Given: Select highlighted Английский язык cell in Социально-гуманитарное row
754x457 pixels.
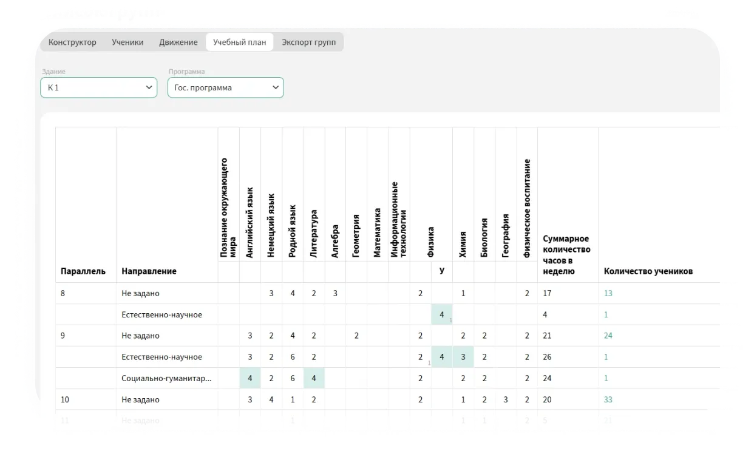Looking at the screenshot, I should tap(250, 378).
